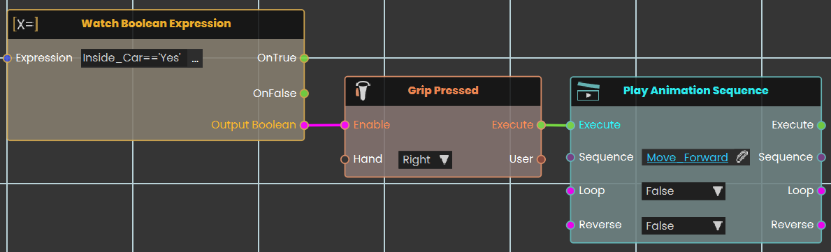Open the Hand dropdown set to Right
This screenshot has height=252, width=831.
click(x=425, y=159)
